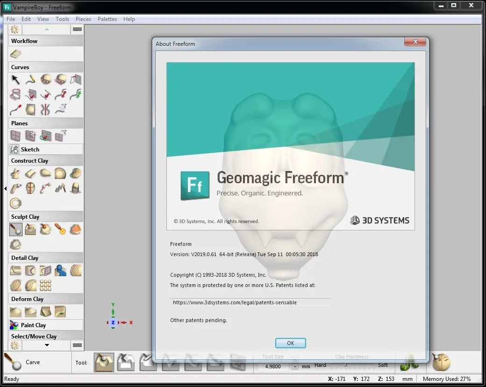Screen dimensions: 486x387
Task: Open palette settings gear at bottom
Action: coord(14,345)
